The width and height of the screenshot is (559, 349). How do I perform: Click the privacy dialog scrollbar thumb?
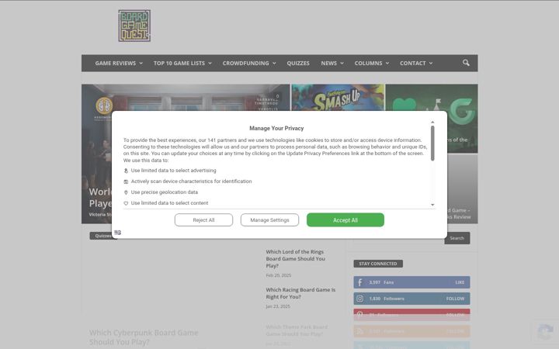tap(432, 143)
